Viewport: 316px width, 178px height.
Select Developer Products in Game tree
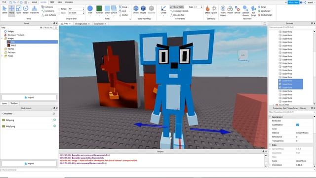click(x=16, y=35)
